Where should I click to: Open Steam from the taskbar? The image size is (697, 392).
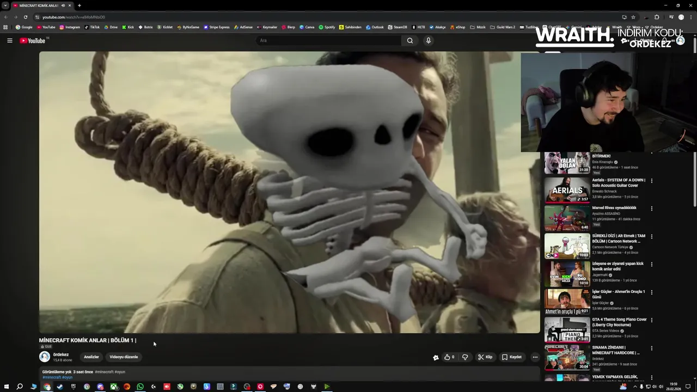(60, 387)
